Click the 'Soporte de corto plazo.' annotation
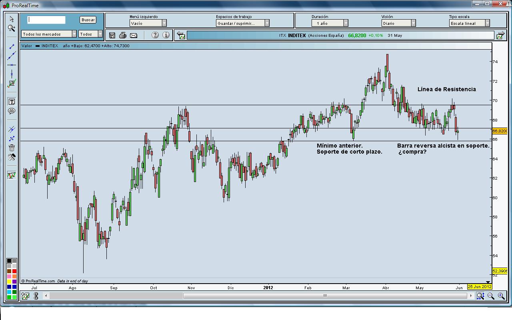 tap(350, 152)
